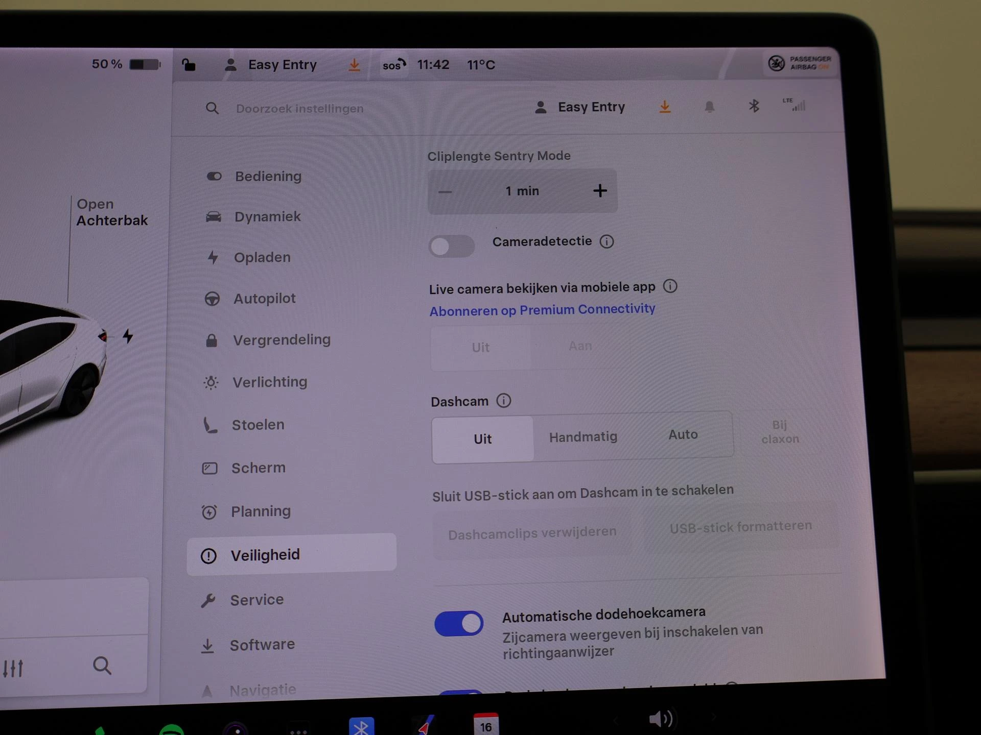Enable the Cameradetectie toggle
The image size is (981, 735).
coord(451,247)
